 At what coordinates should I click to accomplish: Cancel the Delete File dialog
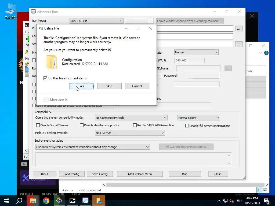pyautogui.click(x=137, y=86)
